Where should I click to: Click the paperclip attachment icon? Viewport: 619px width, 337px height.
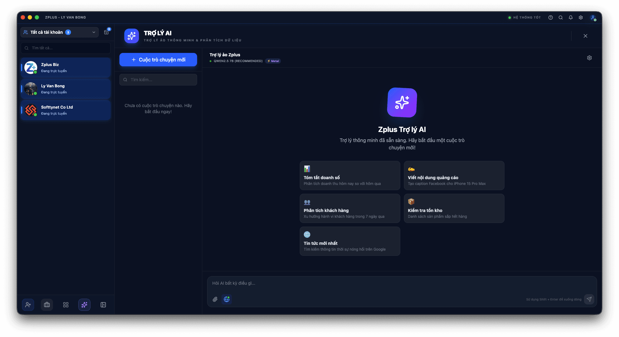(215, 299)
